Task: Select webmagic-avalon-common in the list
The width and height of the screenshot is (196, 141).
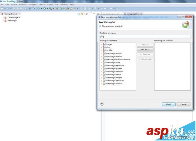Action: point(118,60)
